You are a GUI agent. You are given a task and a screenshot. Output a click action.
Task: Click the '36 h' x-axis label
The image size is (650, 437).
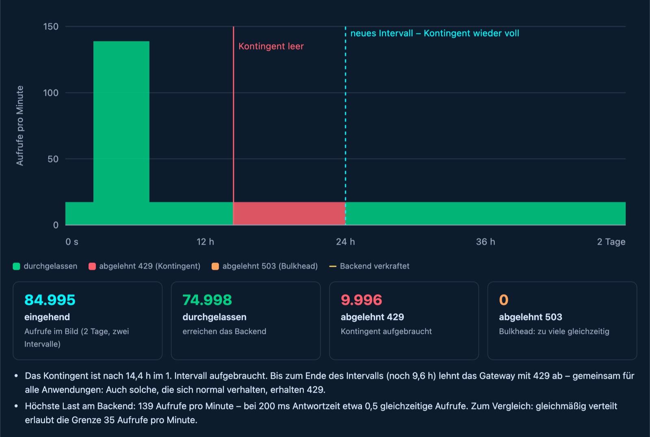click(485, 242)
